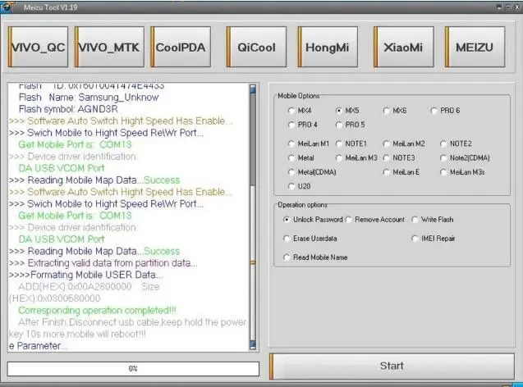Viewport: 523px width, 387px height.
Task: Click the log scrollbar up arrow
Action: point(253,89)
